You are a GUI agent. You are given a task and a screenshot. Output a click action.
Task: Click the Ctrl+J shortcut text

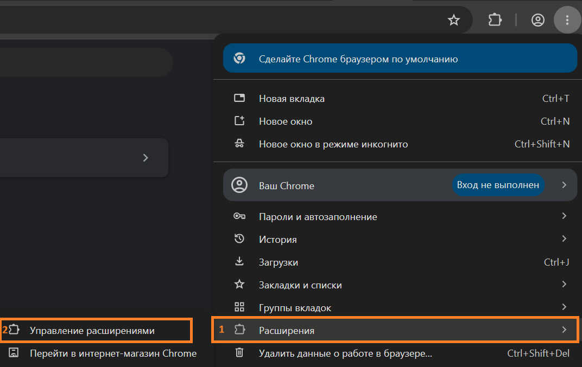pyautogui.click(x=556, y=262)
